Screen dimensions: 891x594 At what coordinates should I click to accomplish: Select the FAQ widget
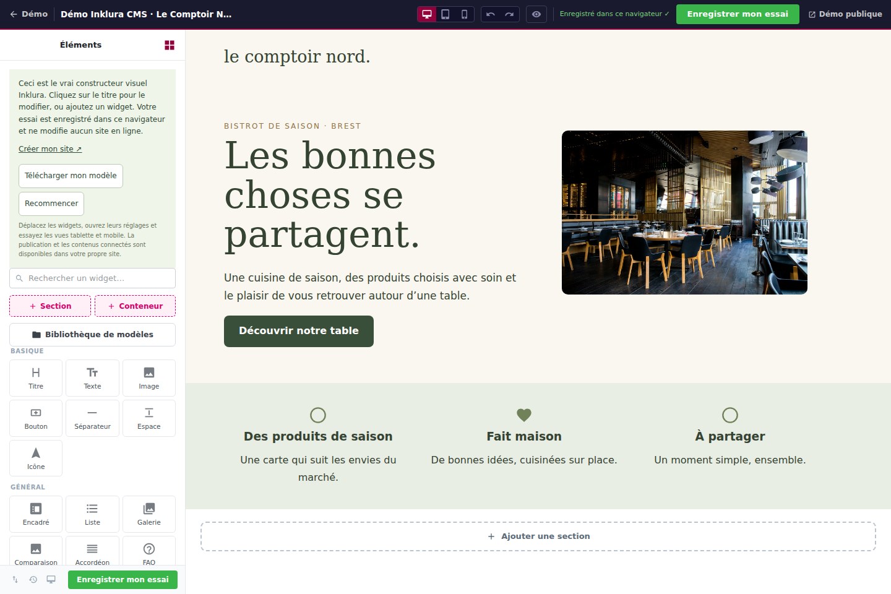[x=149, y=551]
